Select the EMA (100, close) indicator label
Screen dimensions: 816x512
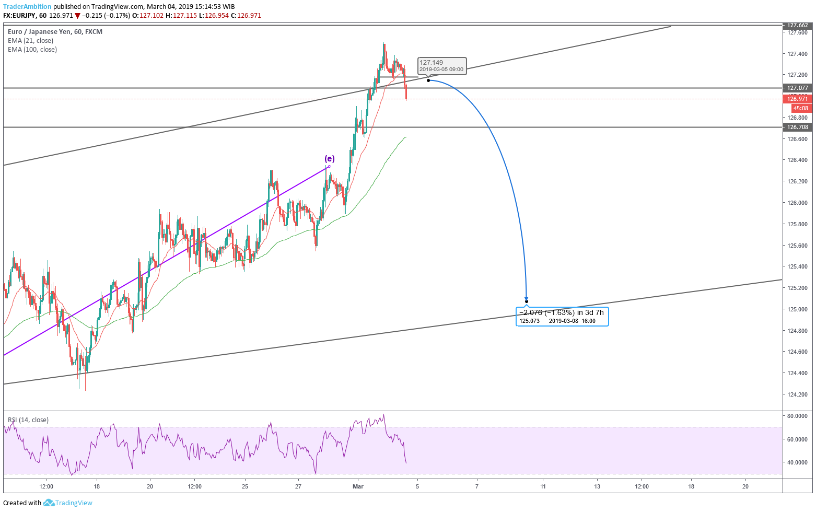click(x=32, y=50)
